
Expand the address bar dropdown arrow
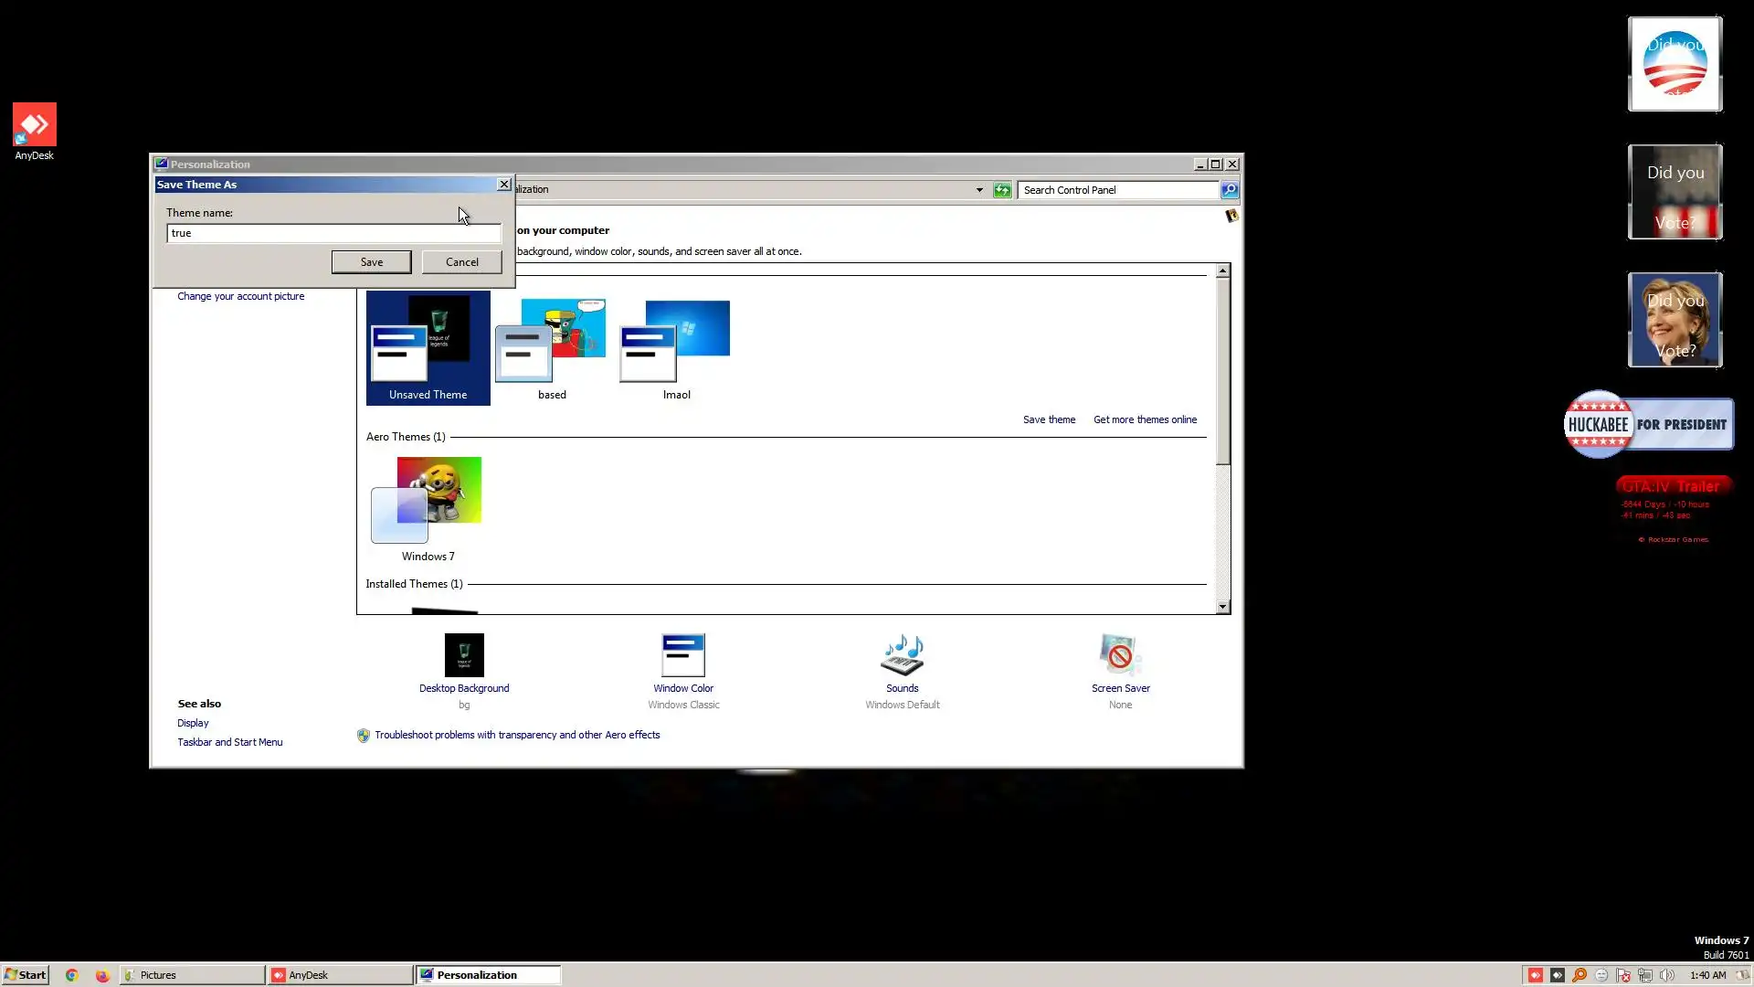click(979, 190)
